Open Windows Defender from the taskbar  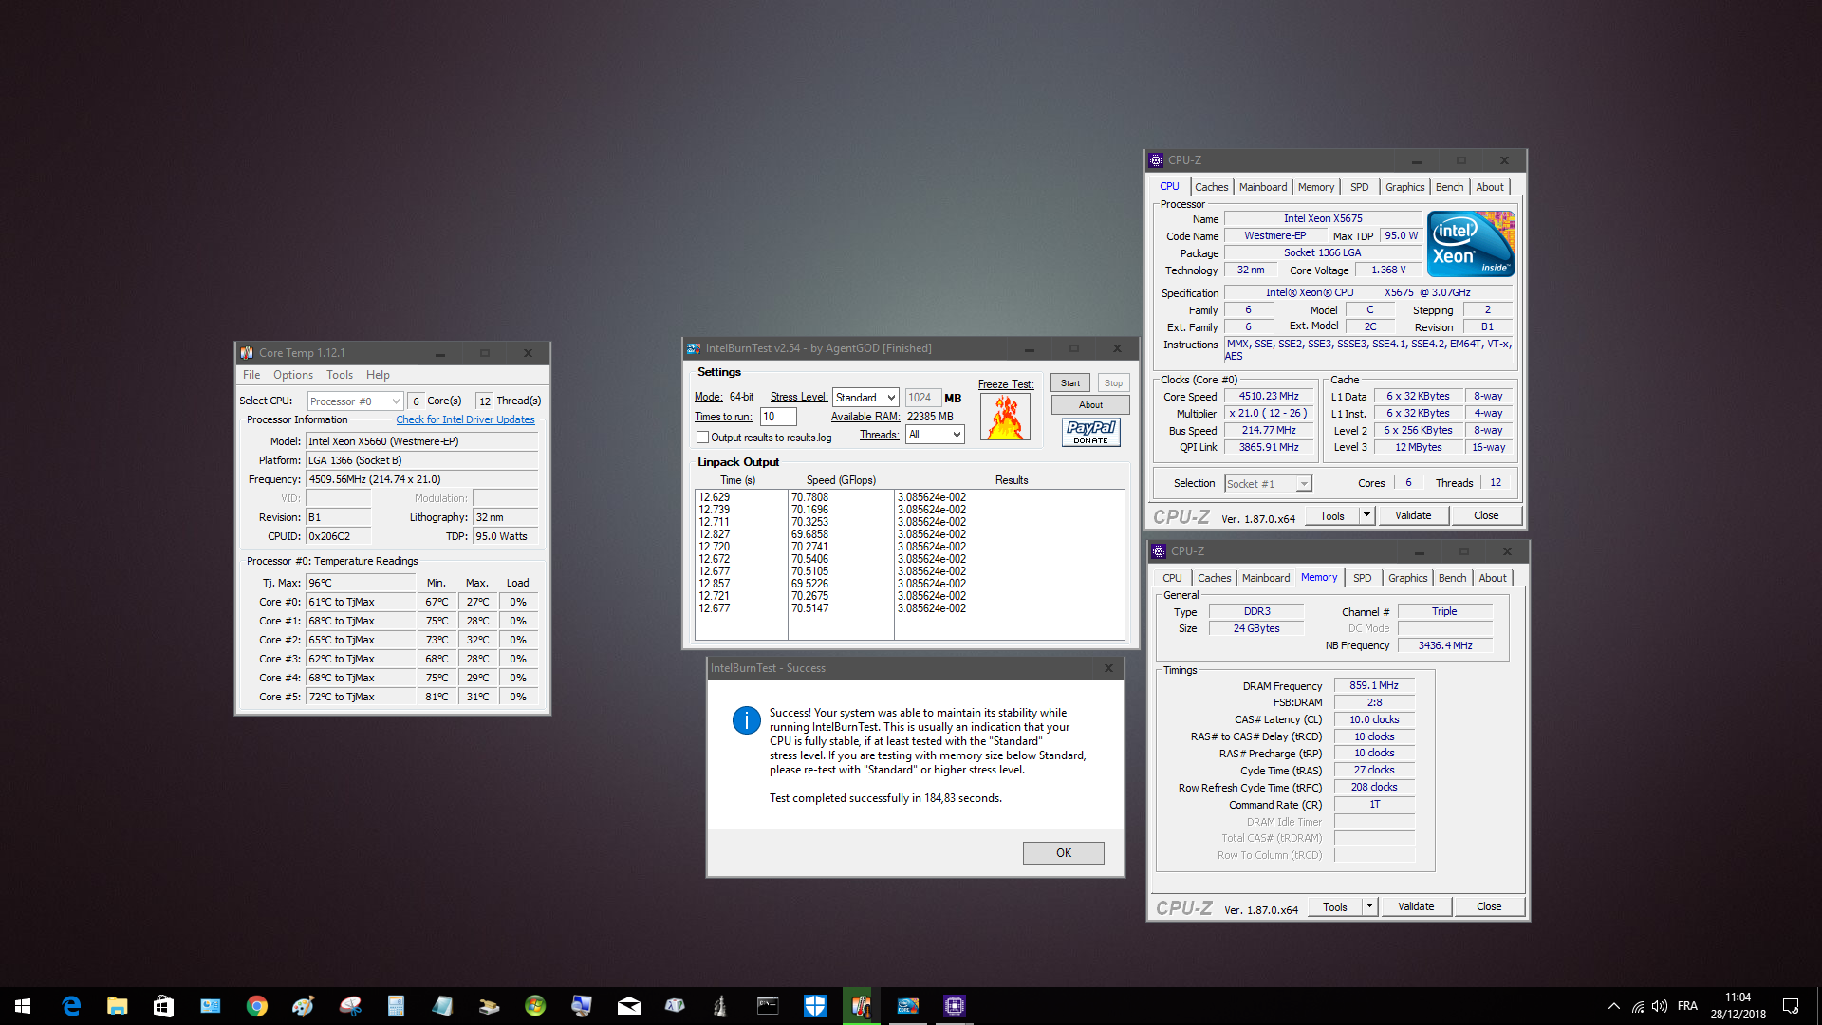pyautogui.click(x=814, y=1006)
